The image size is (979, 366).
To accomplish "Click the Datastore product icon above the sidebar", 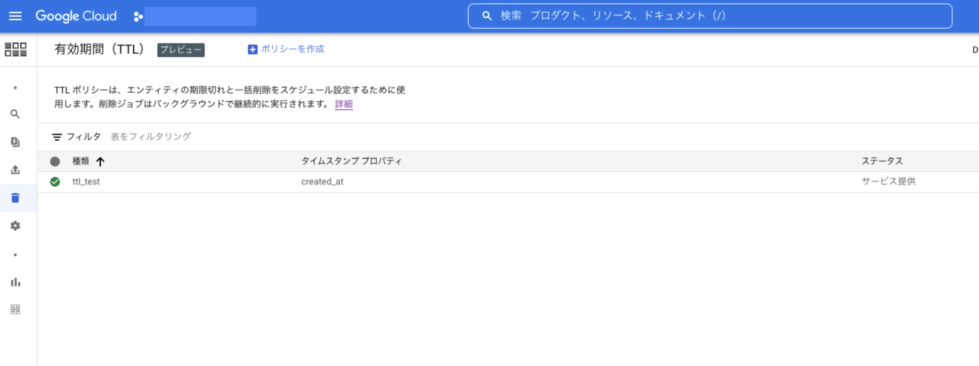I will tap(16, 49).
